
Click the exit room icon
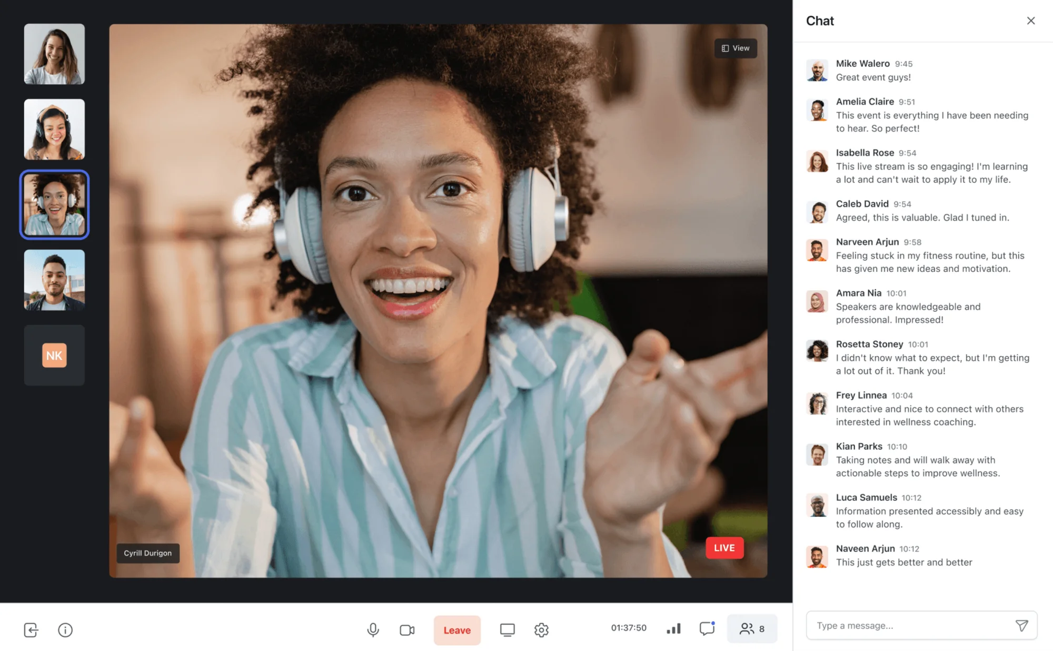click(31, 629)
